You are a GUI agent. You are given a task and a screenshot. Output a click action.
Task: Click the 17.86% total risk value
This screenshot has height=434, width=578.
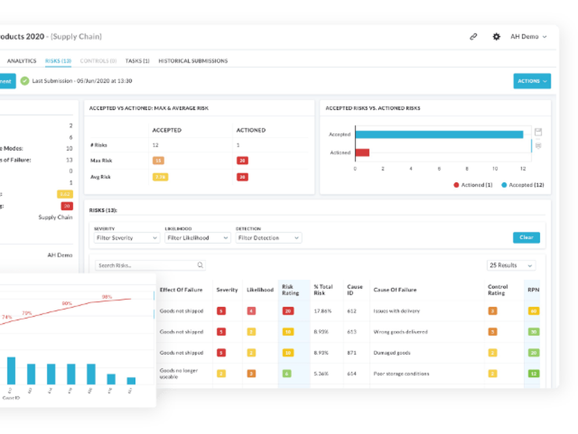coord(323,311)
